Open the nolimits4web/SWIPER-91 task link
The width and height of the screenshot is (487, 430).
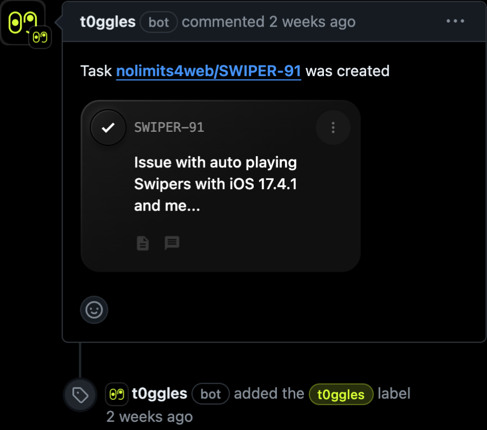208,71
